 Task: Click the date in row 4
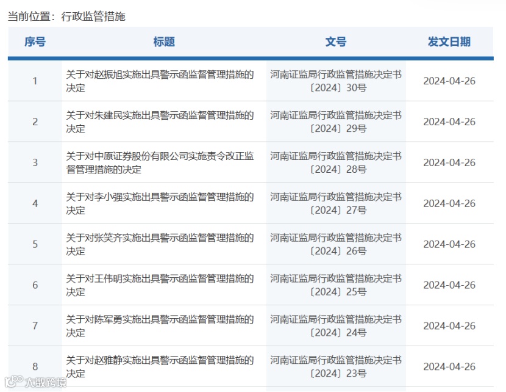449,203
